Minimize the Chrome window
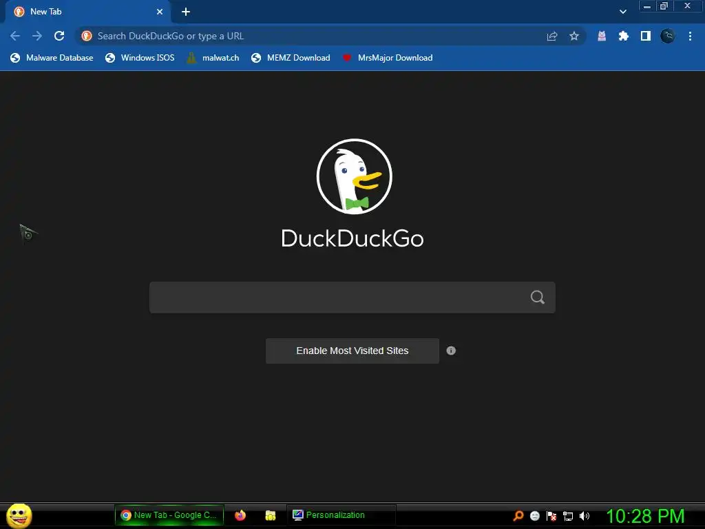The height and width of the screenshot is (529, 705). coord(647,6)
